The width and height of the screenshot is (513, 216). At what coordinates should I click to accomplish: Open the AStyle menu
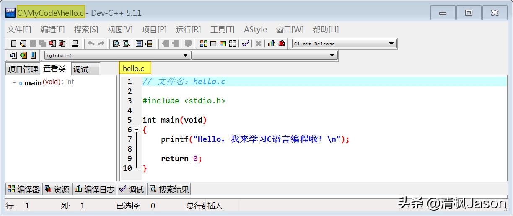pyautogui.click(x=255, y=30)
